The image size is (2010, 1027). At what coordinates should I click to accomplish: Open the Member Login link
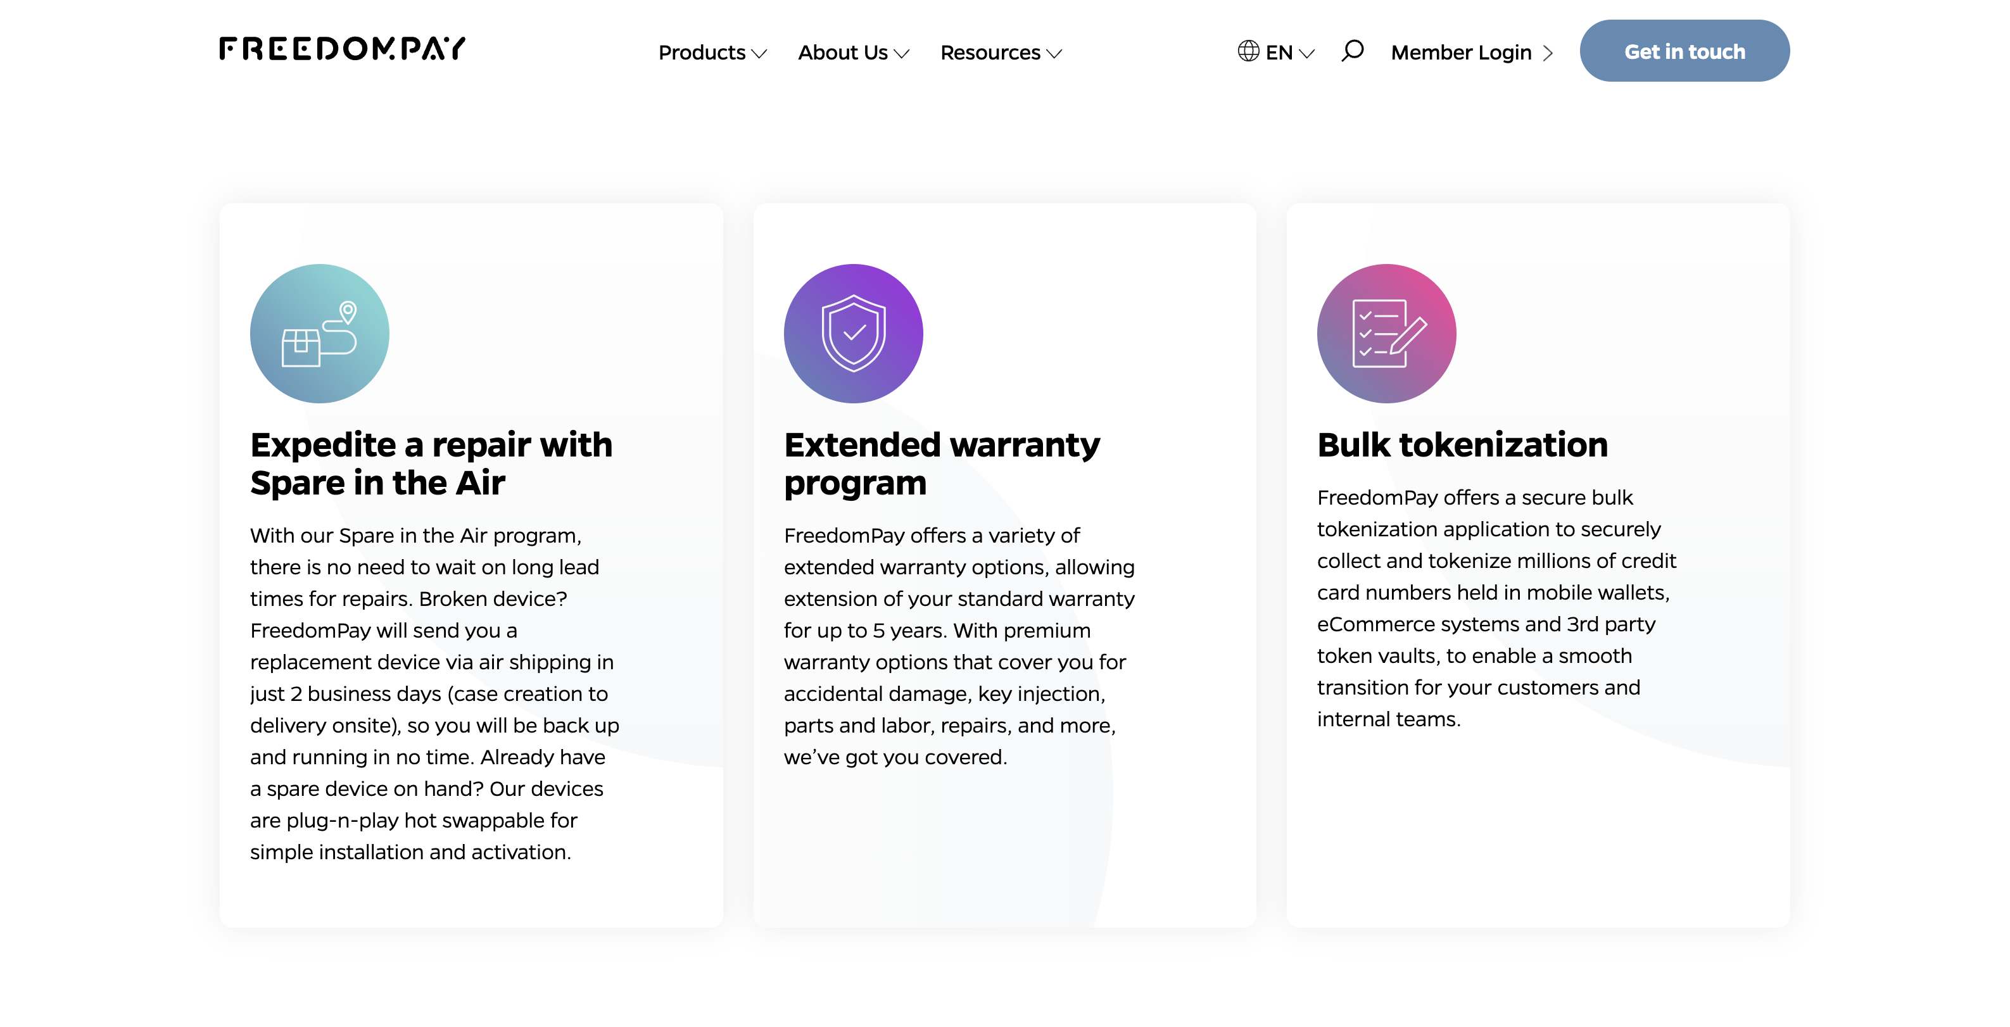tap(1472, 53)
